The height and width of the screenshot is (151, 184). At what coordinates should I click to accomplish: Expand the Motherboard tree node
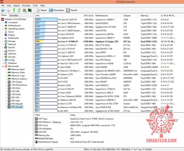[3, 26]
